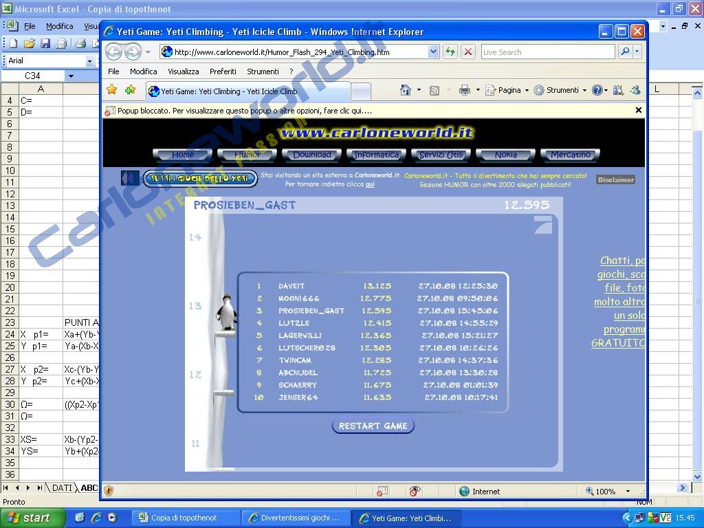Expand the Home button dropdown arrow

tap(419, 90)
